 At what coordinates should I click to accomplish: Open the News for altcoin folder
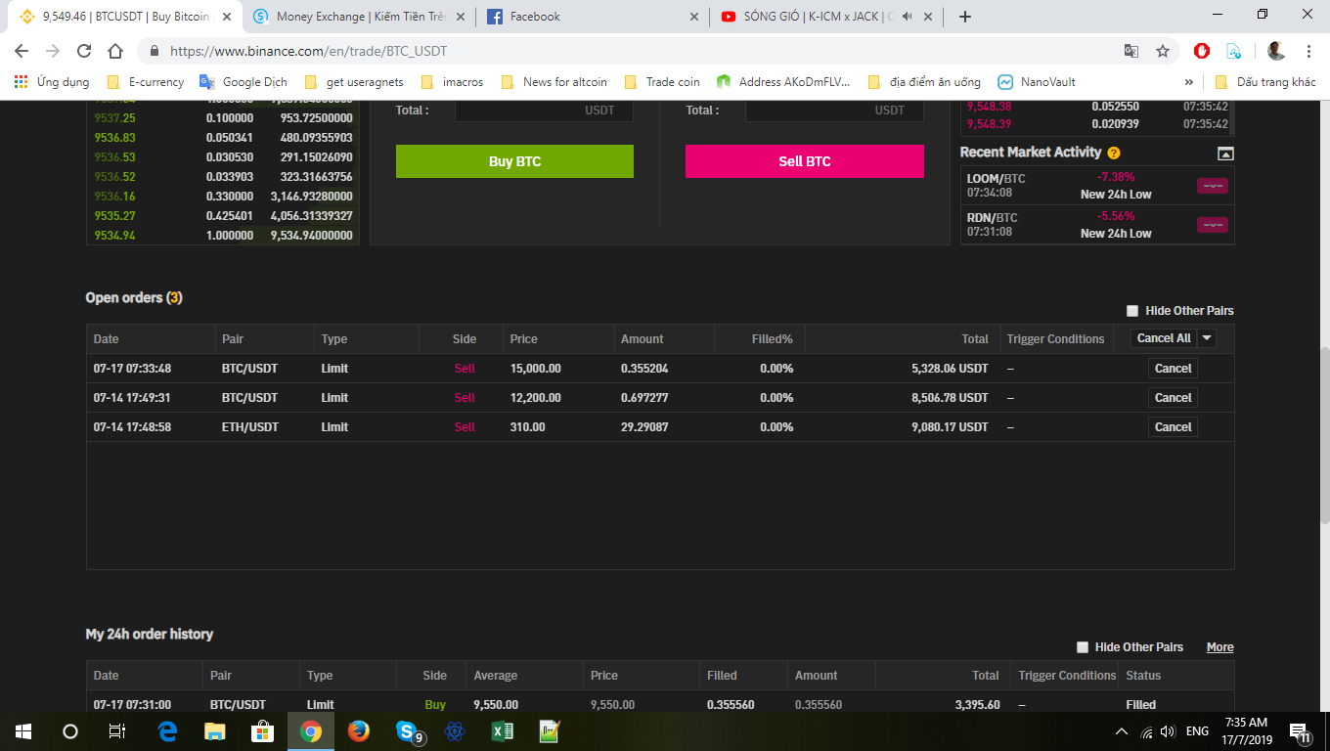(x=554, y=82)
